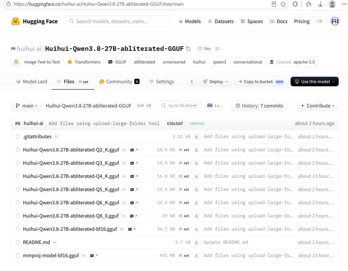Open the browser extensions icon
The width and height of the screenshot is (348, 271).
[295, 4]
